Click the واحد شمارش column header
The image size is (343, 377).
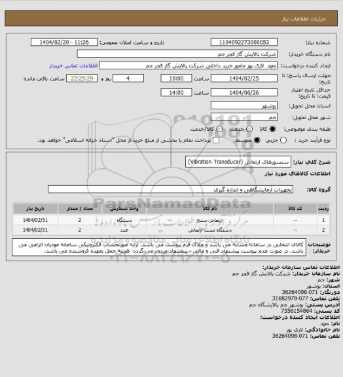(124, 209)
